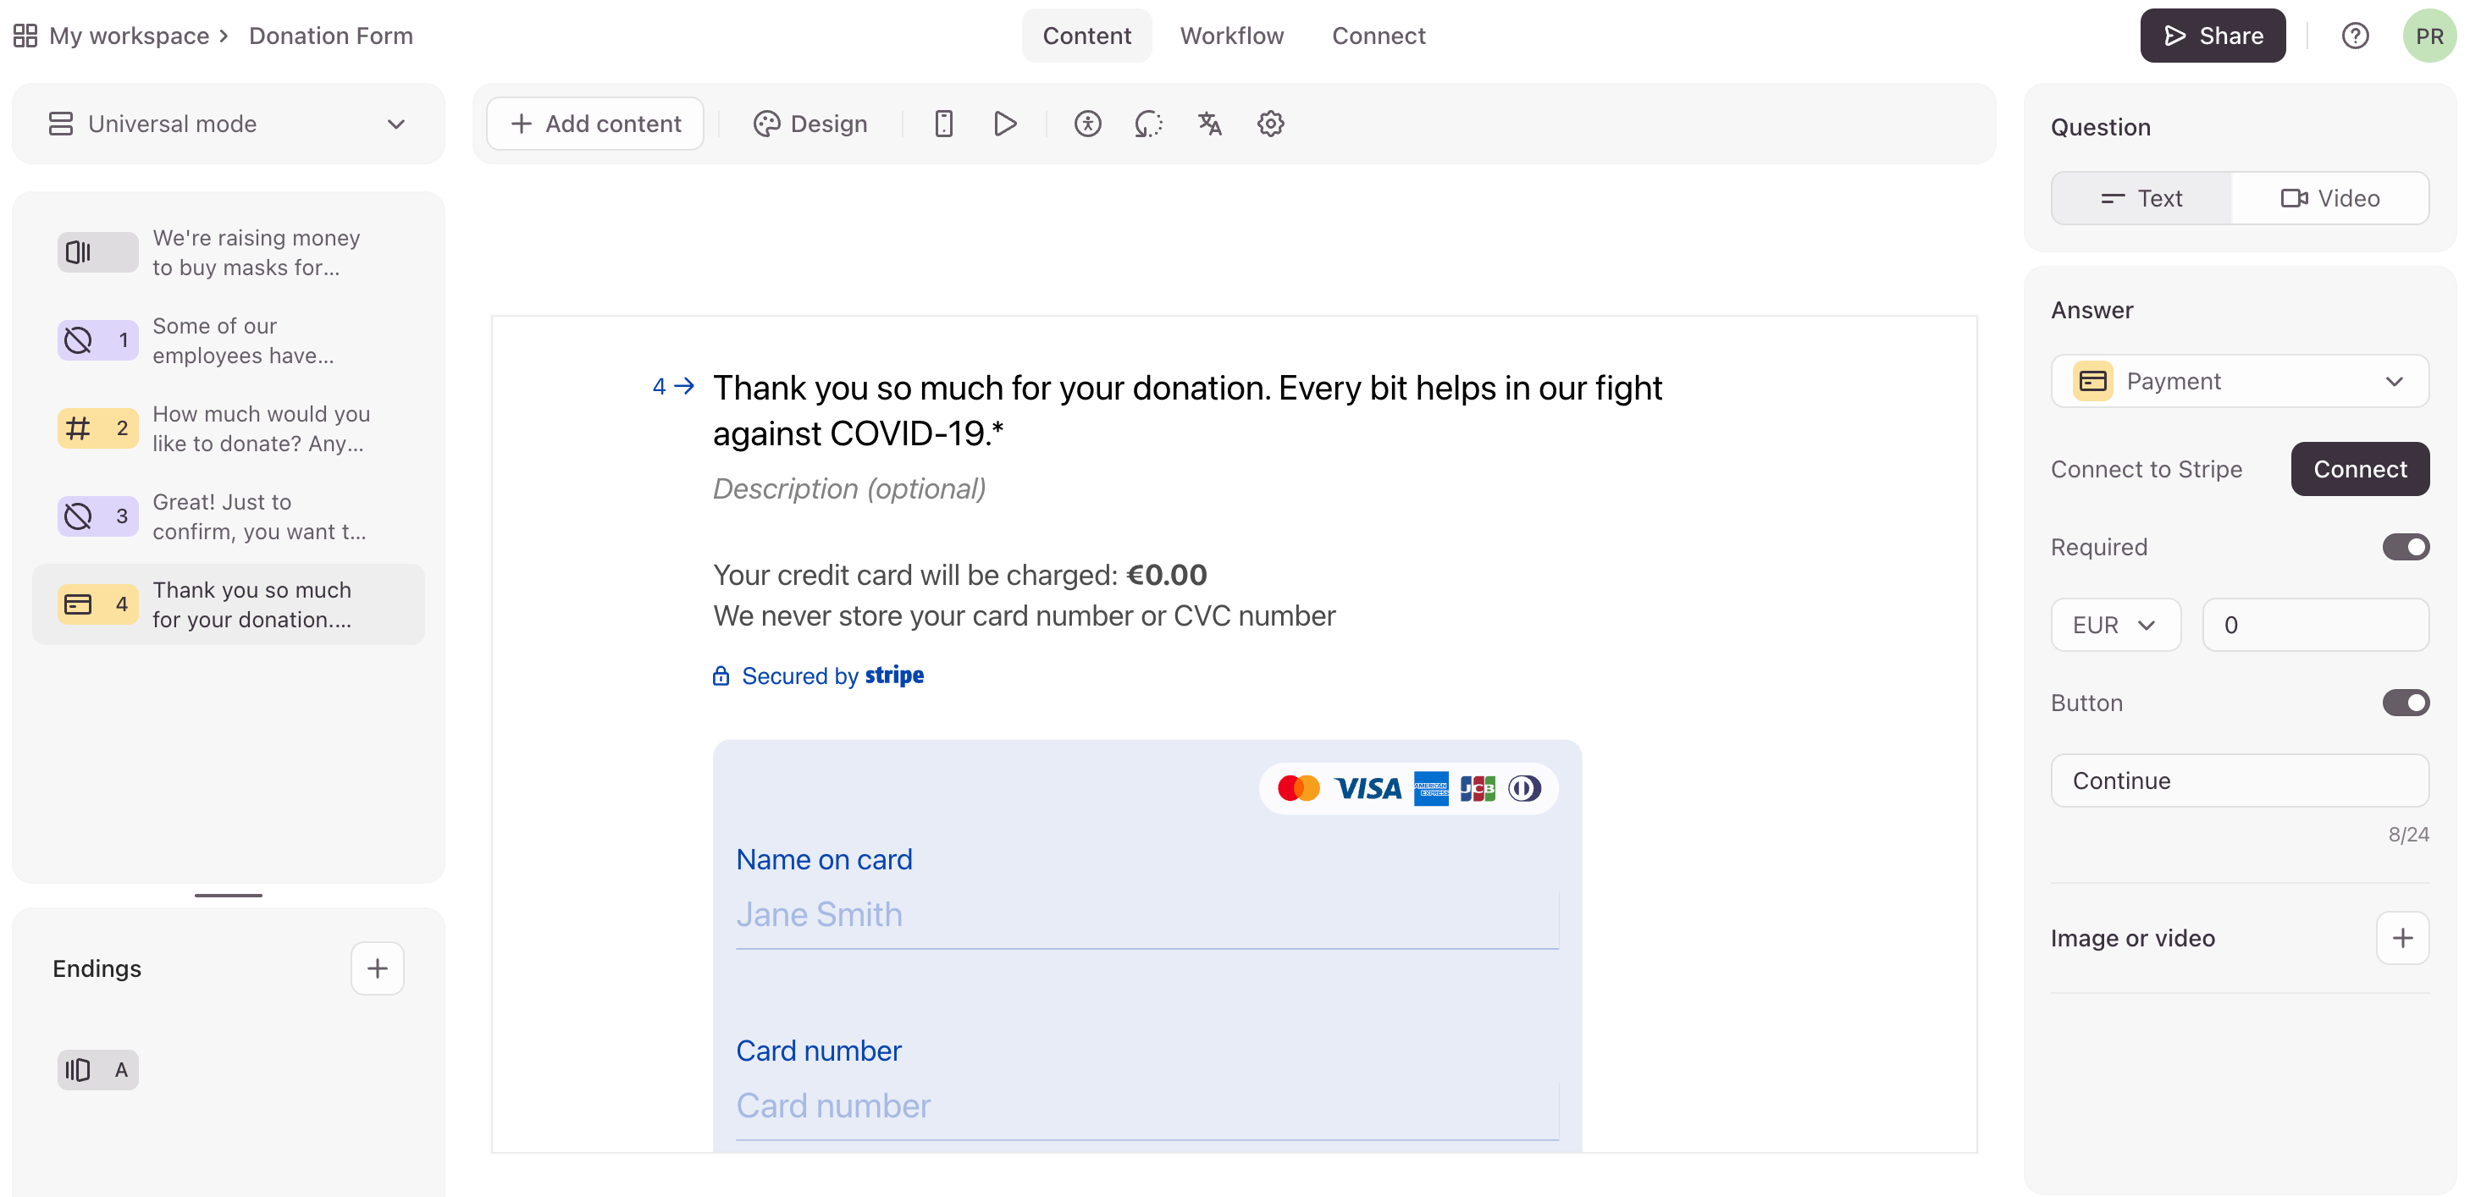Click the Share button
2481x1197 pixels.
[x=2213, y=36]
